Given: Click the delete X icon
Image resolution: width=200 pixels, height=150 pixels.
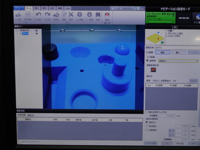Looking at the screenshot, I should pos(71,15).
